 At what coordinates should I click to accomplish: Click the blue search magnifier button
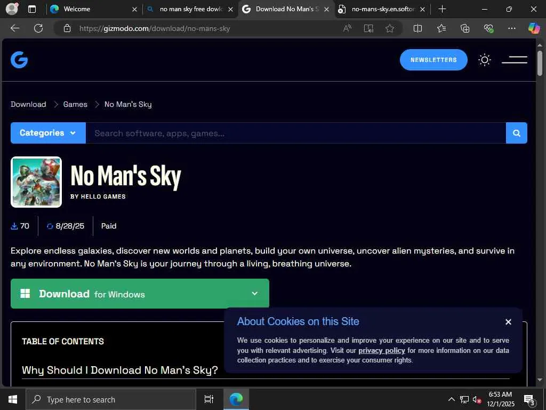click(x=516, y=133)
